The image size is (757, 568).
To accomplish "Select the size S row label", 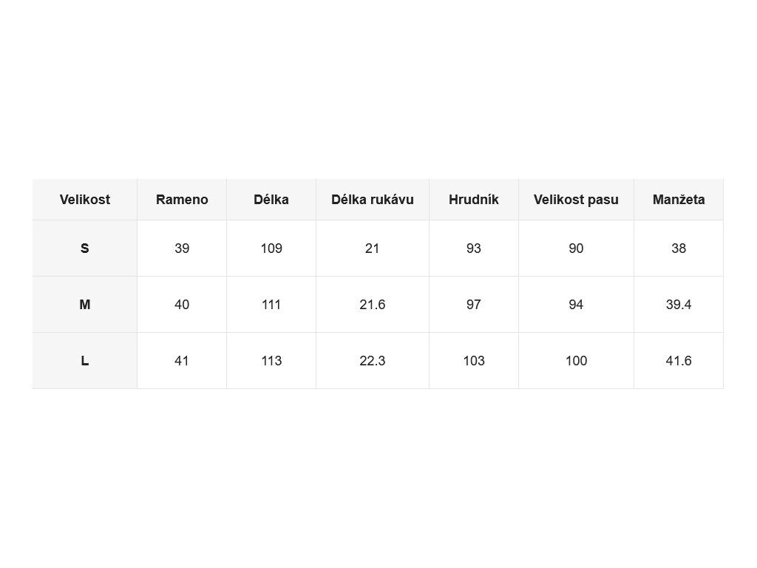I will 84,248.
